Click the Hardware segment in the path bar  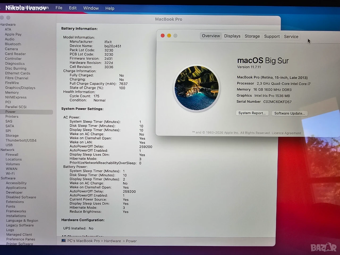tap(112, 241)
